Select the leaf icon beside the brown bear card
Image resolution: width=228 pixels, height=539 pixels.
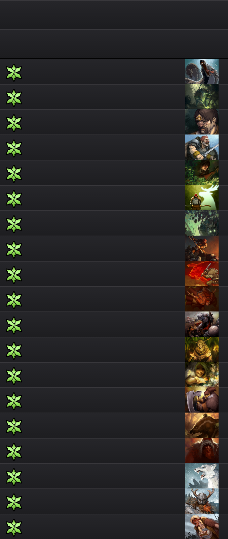click(14, 426)
